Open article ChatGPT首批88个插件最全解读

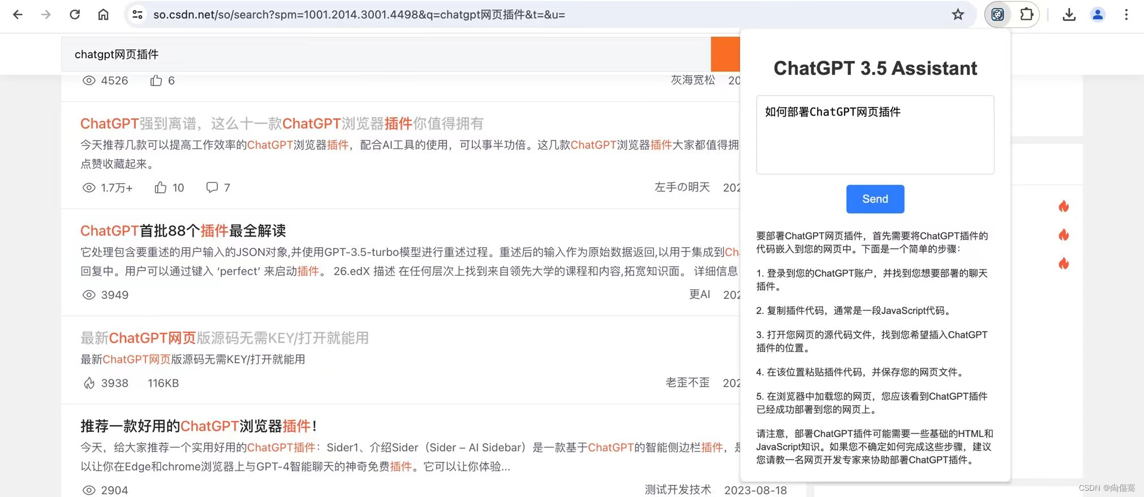pos(183,230)
